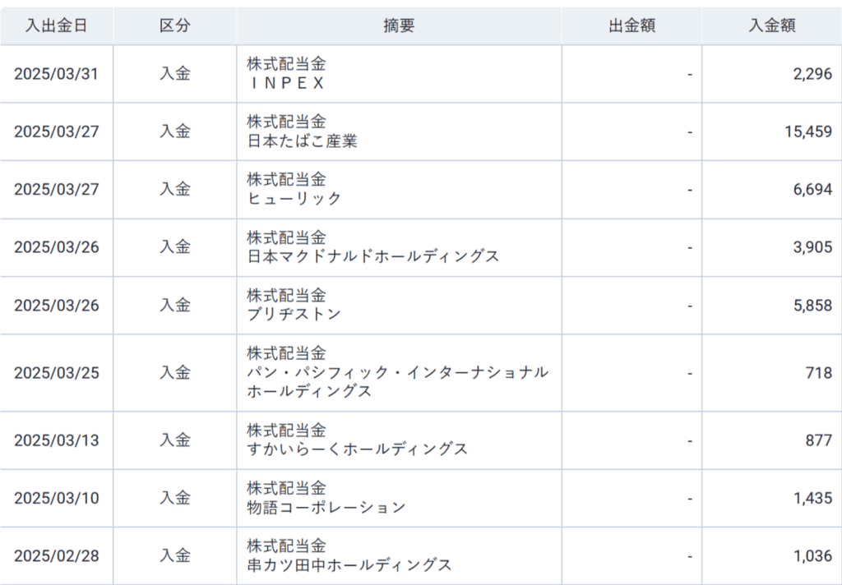This screenshot has height=585, width=842.
Task: Click the 2025/02/28 date cell
Action: click(56, 555)
